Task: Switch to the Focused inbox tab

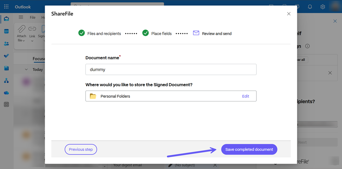Action: (x=39, y=59)
